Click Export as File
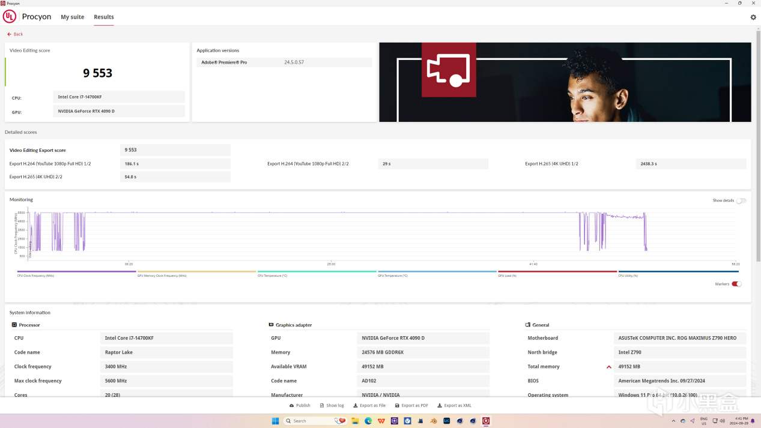Viewport: 761px width, 428px height. coord(369,406)
